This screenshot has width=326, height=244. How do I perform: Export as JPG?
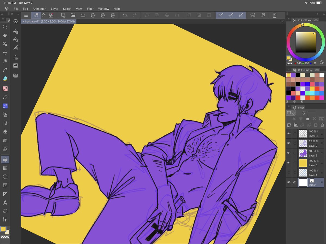pos(93,15)
